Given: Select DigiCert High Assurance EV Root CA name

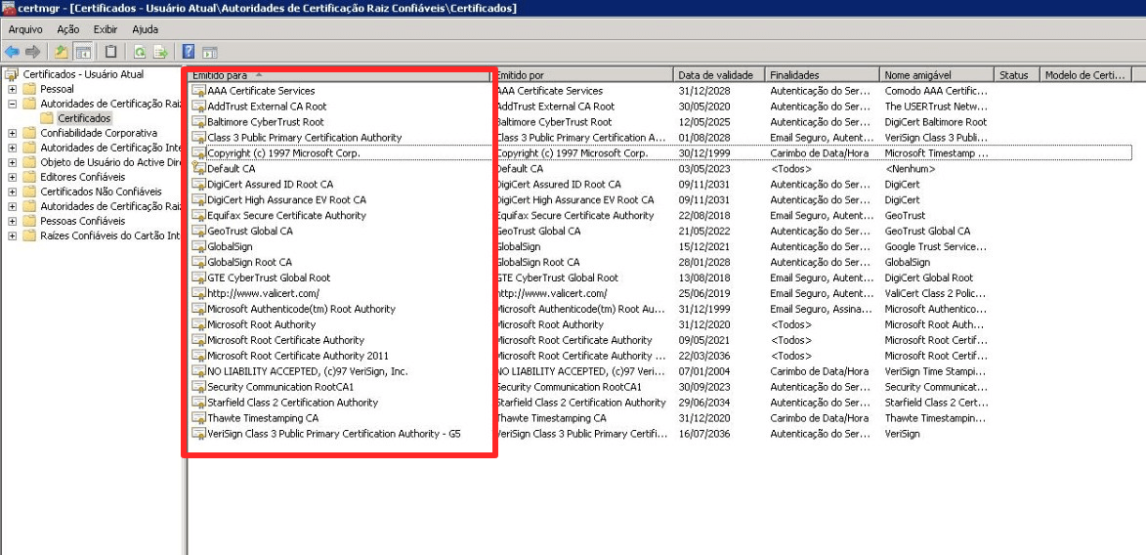Looking at the screenshot, I should tap(286, 199).
